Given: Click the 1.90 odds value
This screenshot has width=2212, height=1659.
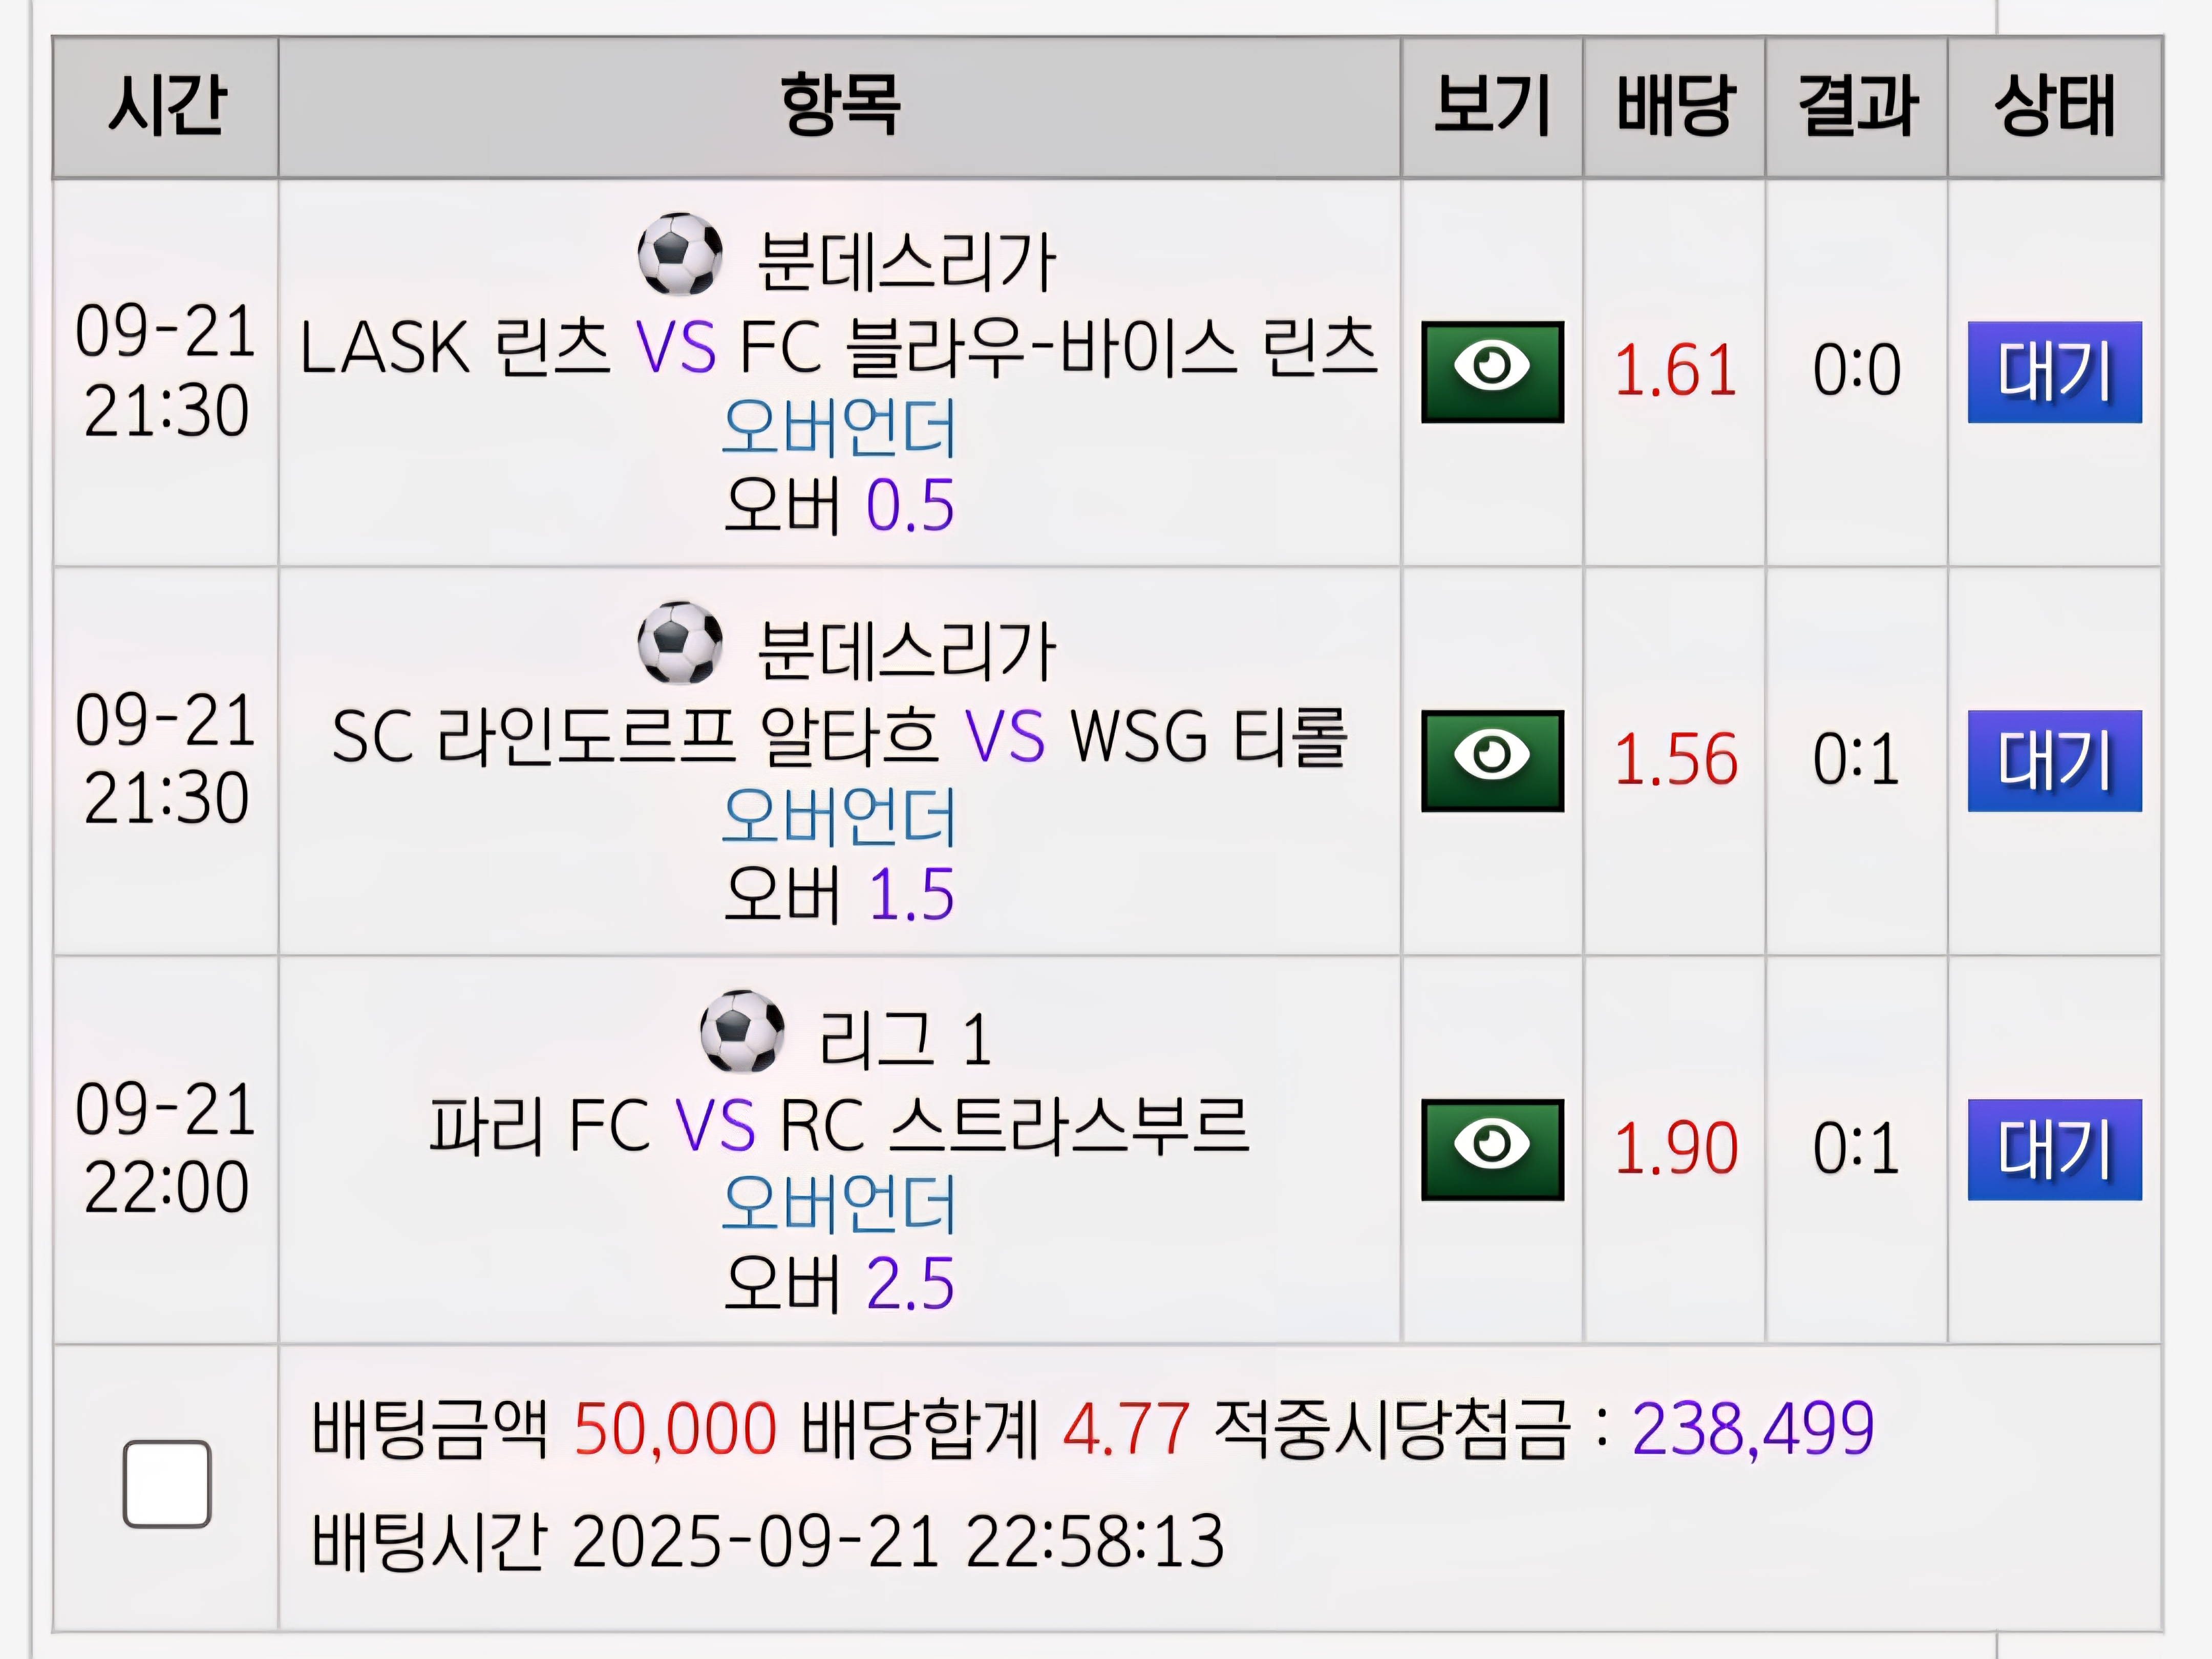Looking at the screenshot, I should tap(1675, 1149).
